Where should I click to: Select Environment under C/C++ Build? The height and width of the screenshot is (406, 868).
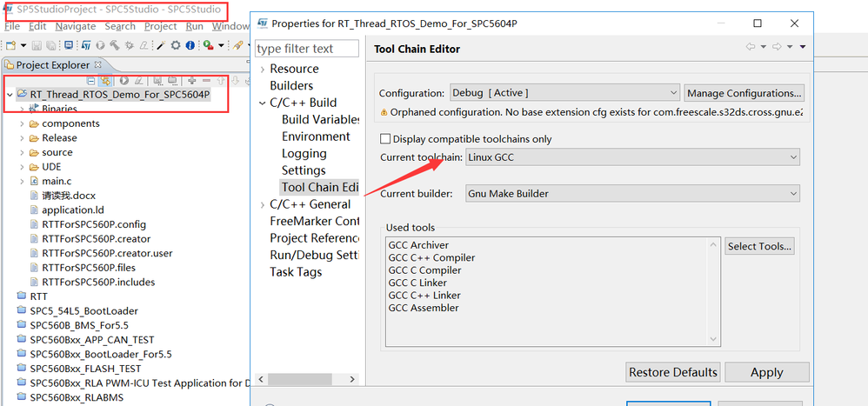[316, 136]
